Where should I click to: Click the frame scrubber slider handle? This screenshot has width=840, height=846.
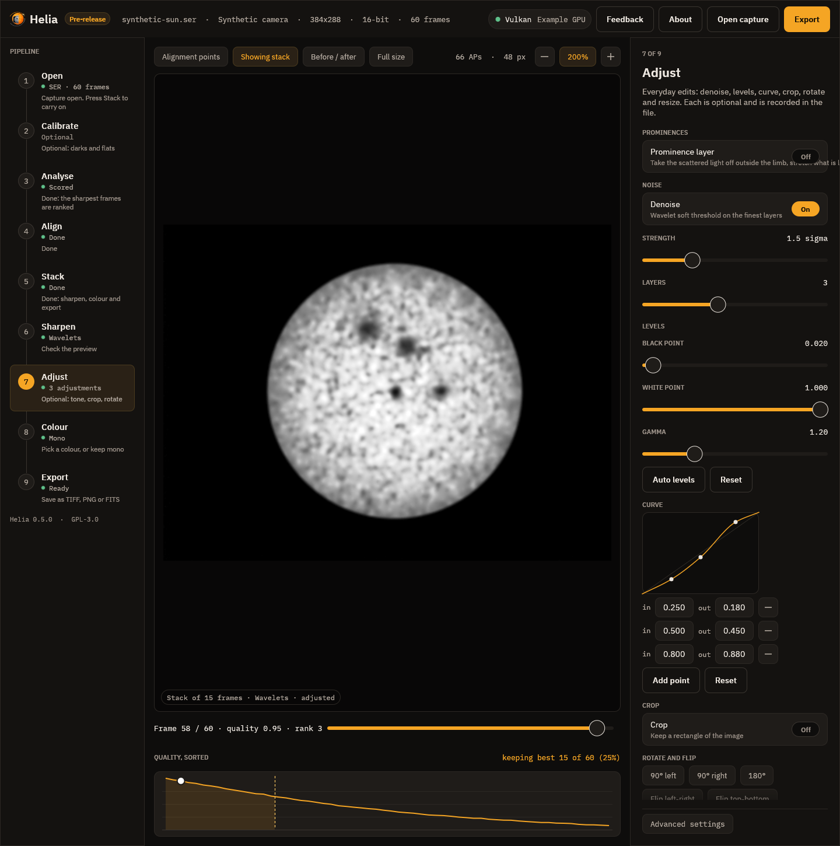[x=597, y=728]
